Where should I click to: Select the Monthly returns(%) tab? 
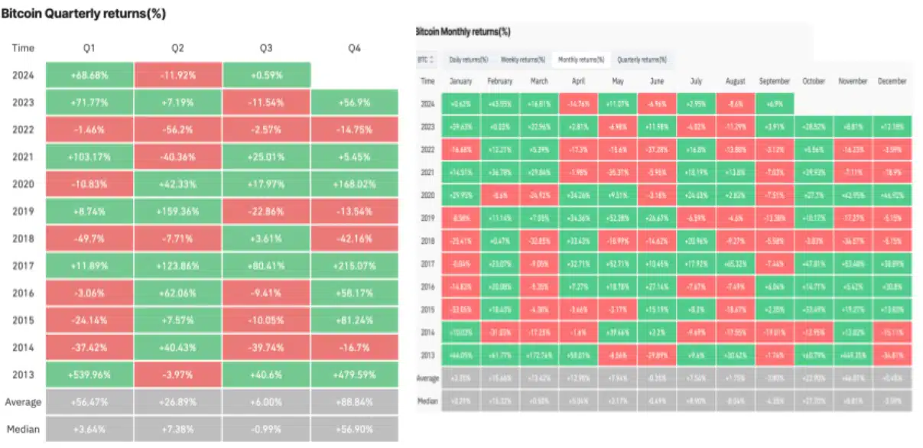tap(581, 60)
